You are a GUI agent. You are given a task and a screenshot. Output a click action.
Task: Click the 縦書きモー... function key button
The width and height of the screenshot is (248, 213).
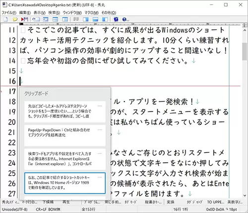(x=153, y=202)
